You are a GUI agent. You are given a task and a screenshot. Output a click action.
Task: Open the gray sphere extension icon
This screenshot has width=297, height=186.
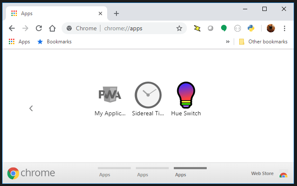[x=211, y=28]
